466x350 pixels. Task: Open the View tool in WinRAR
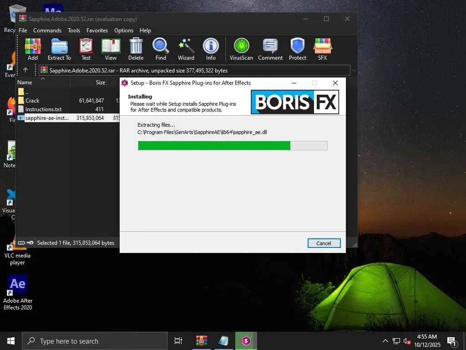[111, 49]
